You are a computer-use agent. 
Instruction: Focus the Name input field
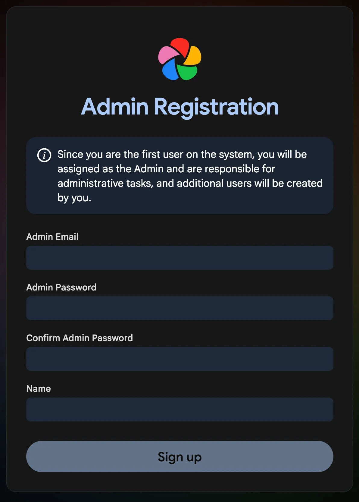179,409
